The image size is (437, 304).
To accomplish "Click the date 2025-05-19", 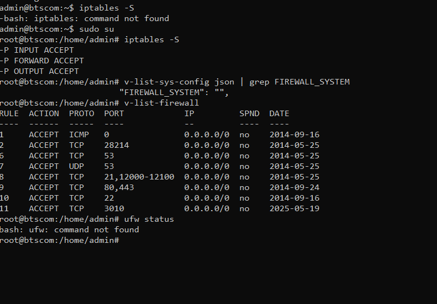I will [x=294, y=208].
